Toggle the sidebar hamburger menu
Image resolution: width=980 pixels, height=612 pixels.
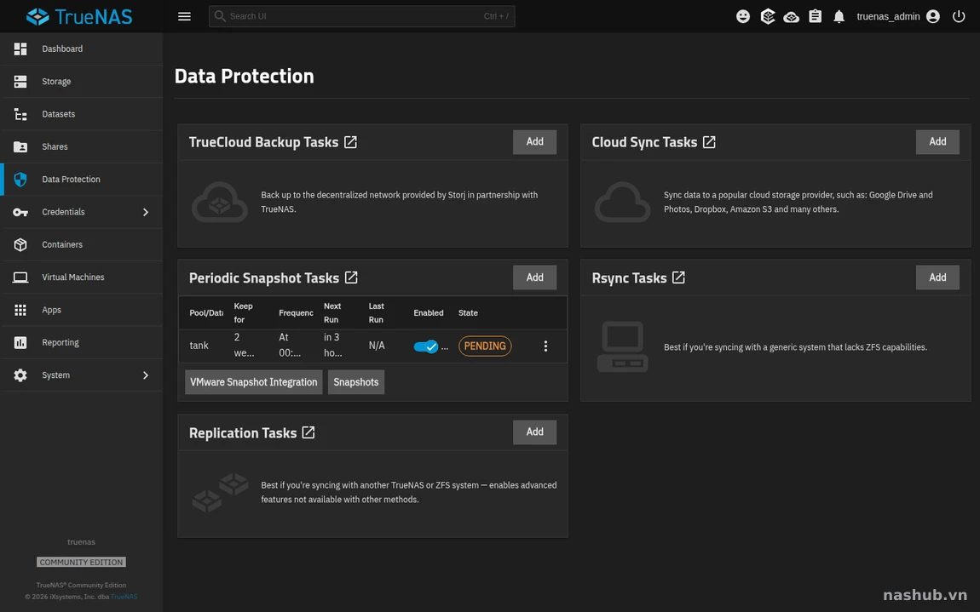point(184,16)
